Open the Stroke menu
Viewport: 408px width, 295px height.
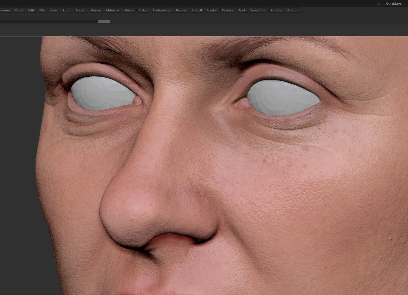pos(211,10)
